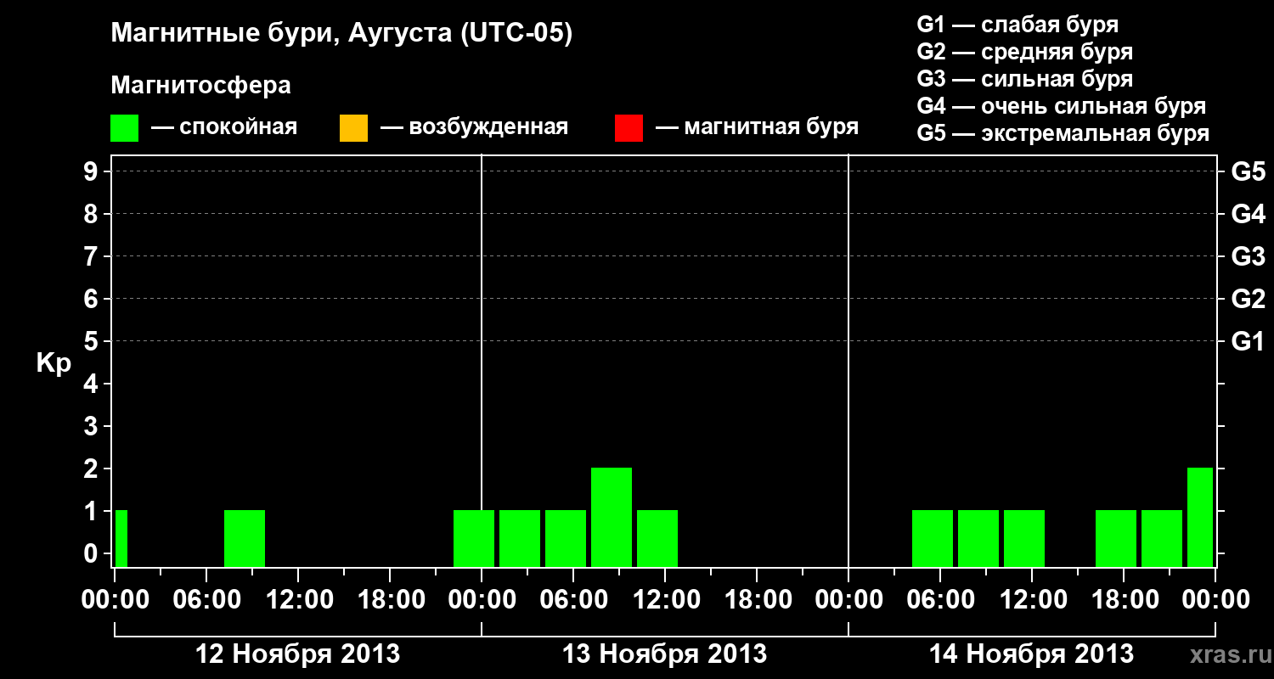Click the 'Kp' axis label
This screenshot has height=679, width=1274.
[x=54, y=363]
